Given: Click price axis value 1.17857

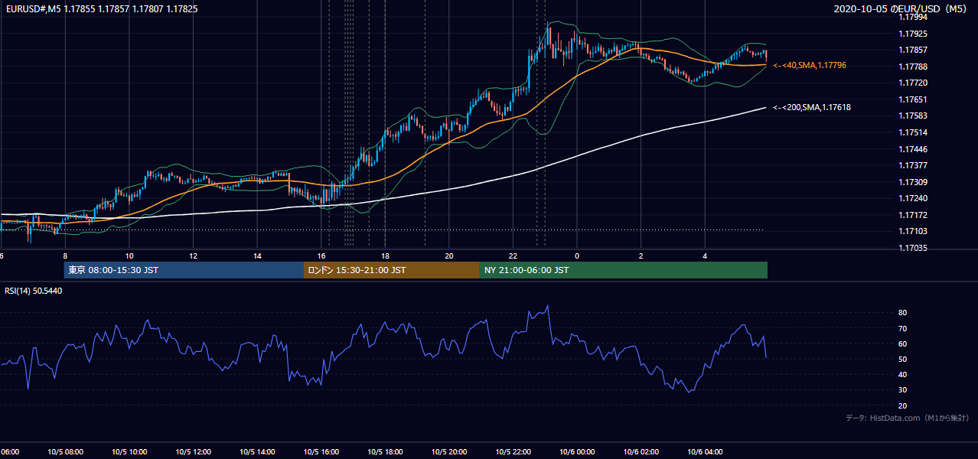Looking at the screenshot, I should 913,50.
